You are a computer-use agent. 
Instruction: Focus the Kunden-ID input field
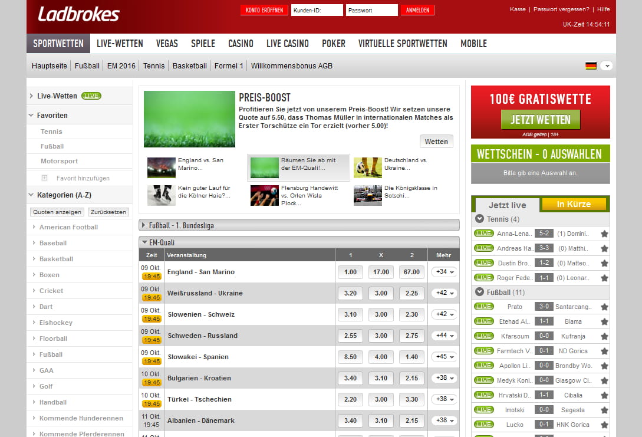[317, 10]
